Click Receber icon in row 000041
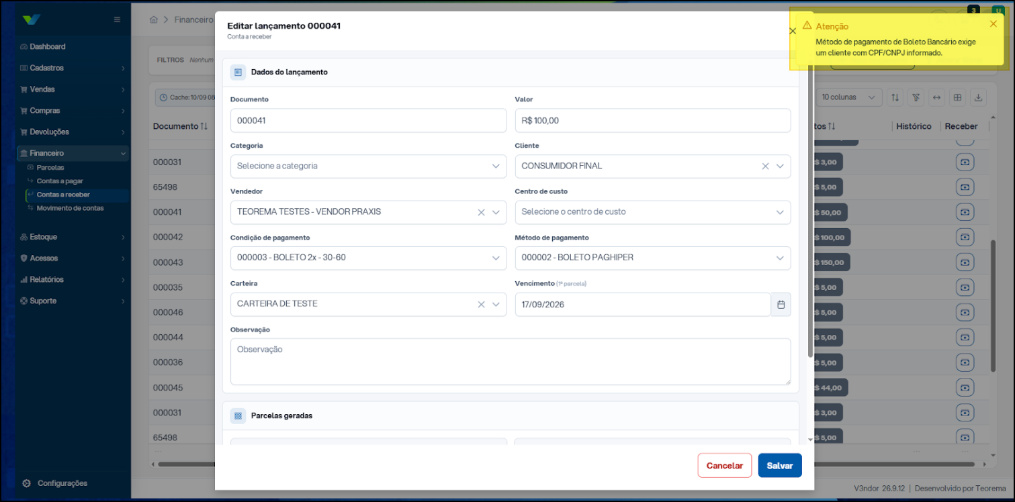 tap(965, 212)
